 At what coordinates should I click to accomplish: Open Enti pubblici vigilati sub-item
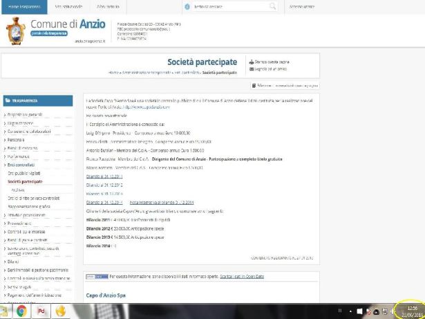click(24, 174)
